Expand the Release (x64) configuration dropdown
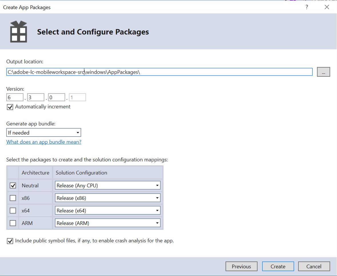 (x=107, y=211)
